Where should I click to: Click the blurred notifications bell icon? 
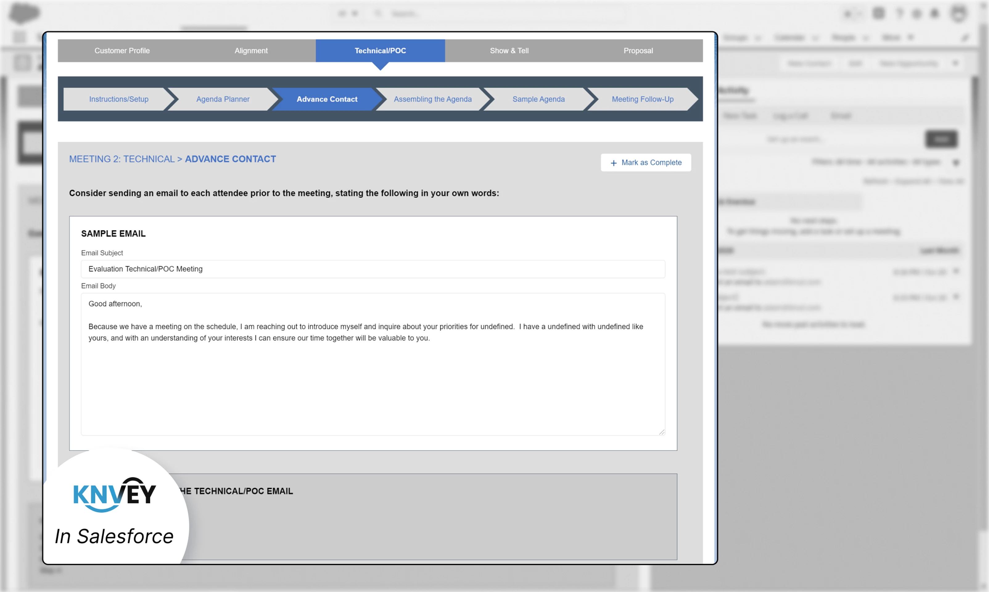pyautogui.click(x=934, y=14)
